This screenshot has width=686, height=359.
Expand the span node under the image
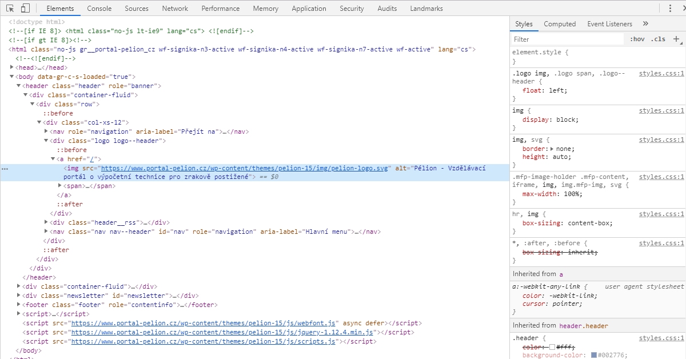tap(60, 186)
